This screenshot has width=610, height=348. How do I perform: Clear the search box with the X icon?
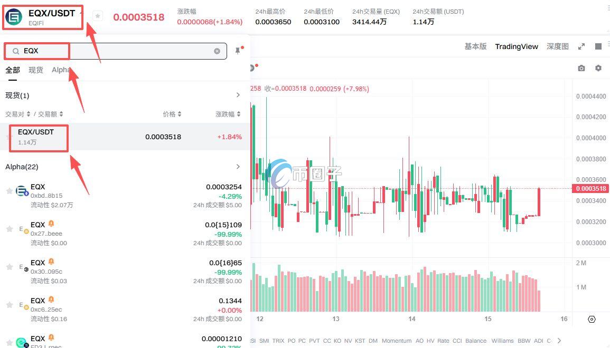pos(217,51)
